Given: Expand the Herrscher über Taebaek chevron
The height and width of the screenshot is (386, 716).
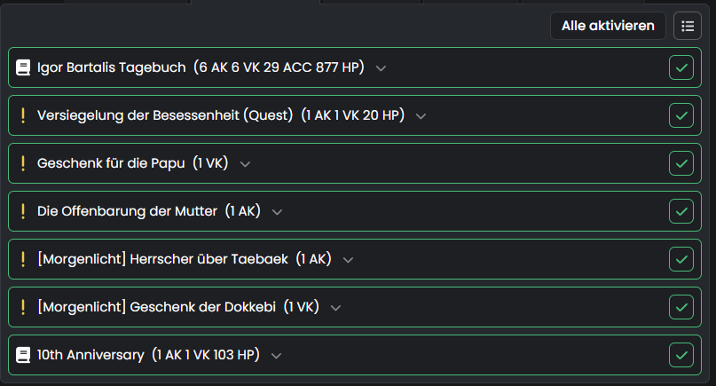Looking at the screenshot, I should [348, 260].
